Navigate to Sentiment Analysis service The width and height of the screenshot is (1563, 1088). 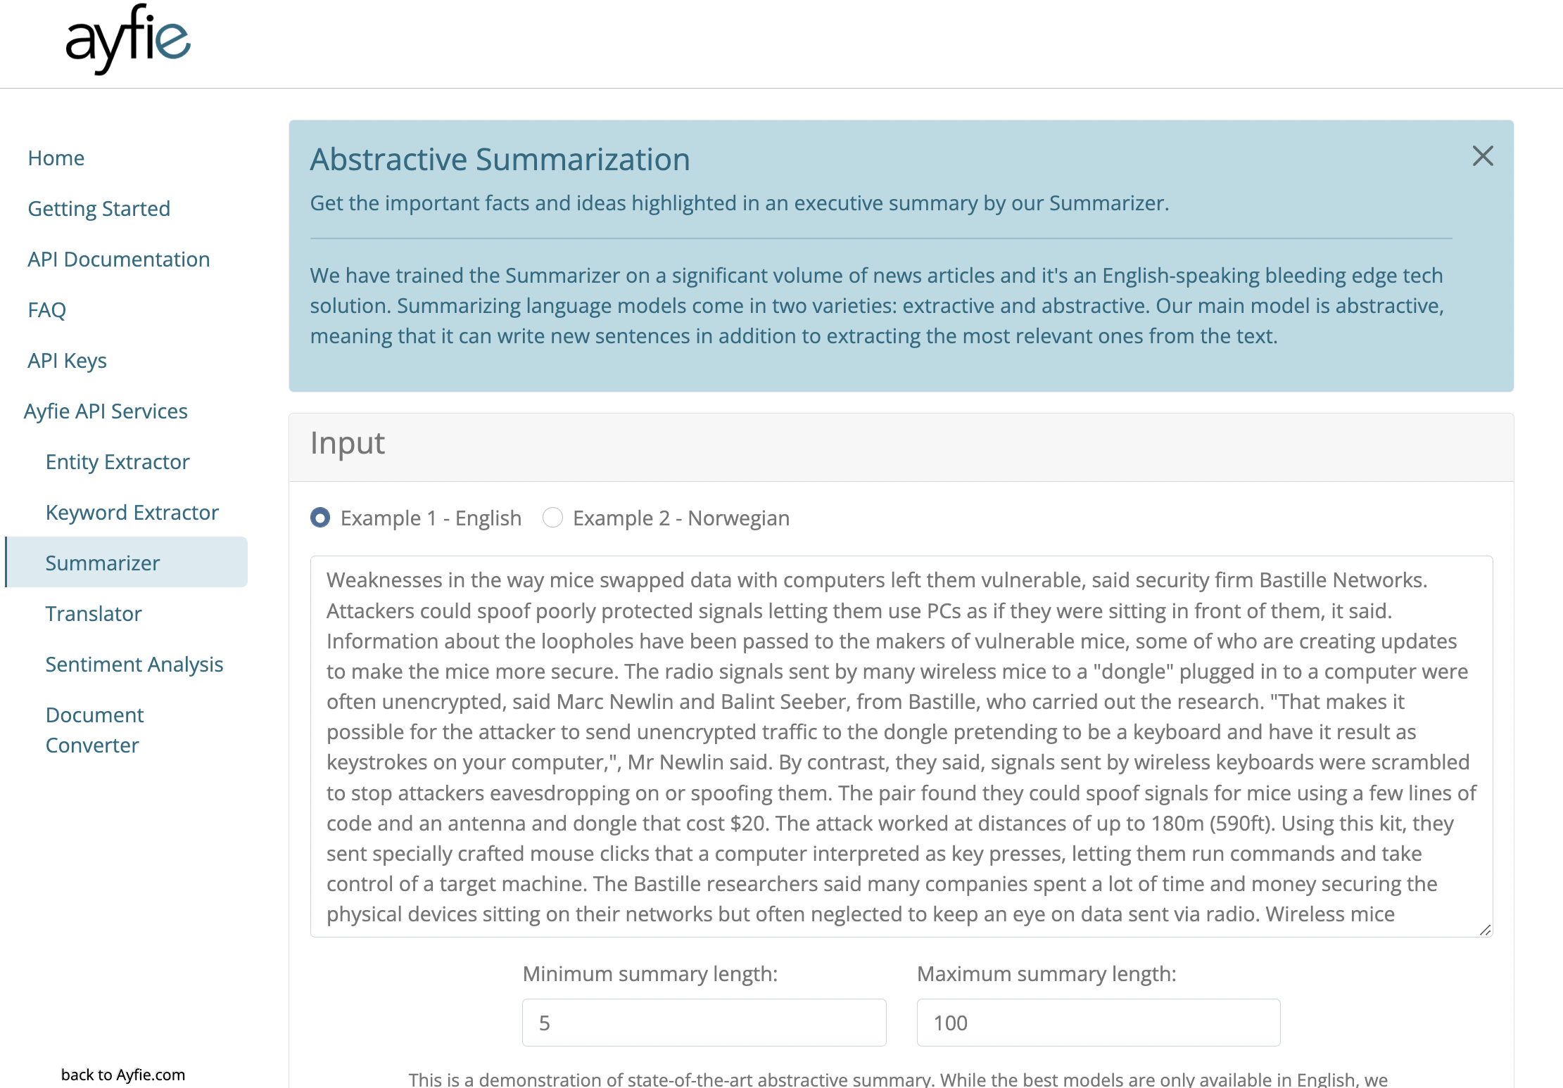[x=134, y=663]
